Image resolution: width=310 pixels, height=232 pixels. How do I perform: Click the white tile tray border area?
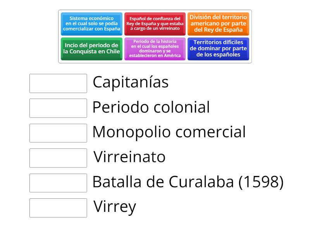155,62
